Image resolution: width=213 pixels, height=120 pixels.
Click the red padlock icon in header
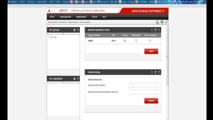point(49,11)
